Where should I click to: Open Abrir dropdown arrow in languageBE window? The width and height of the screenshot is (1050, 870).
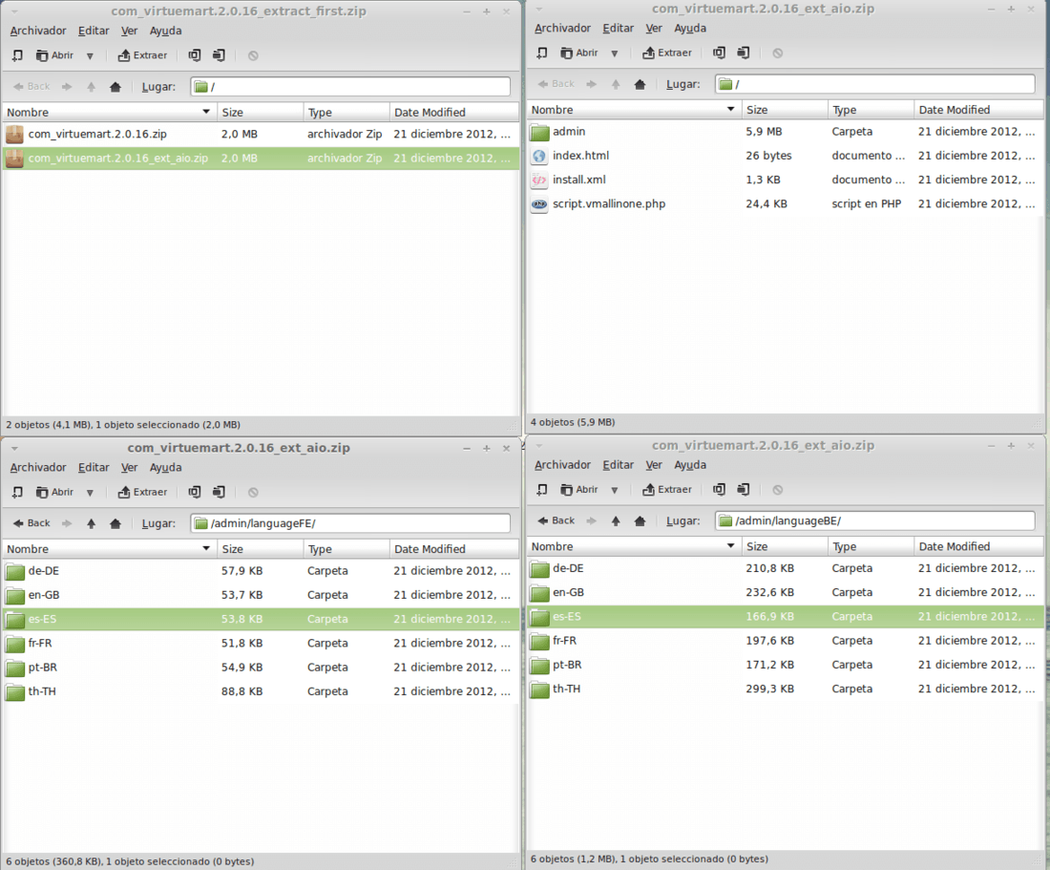(x=614, y=490)
